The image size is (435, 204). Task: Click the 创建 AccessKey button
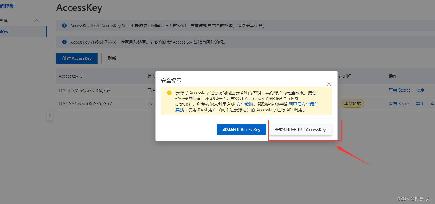click(x=77, y=58)
